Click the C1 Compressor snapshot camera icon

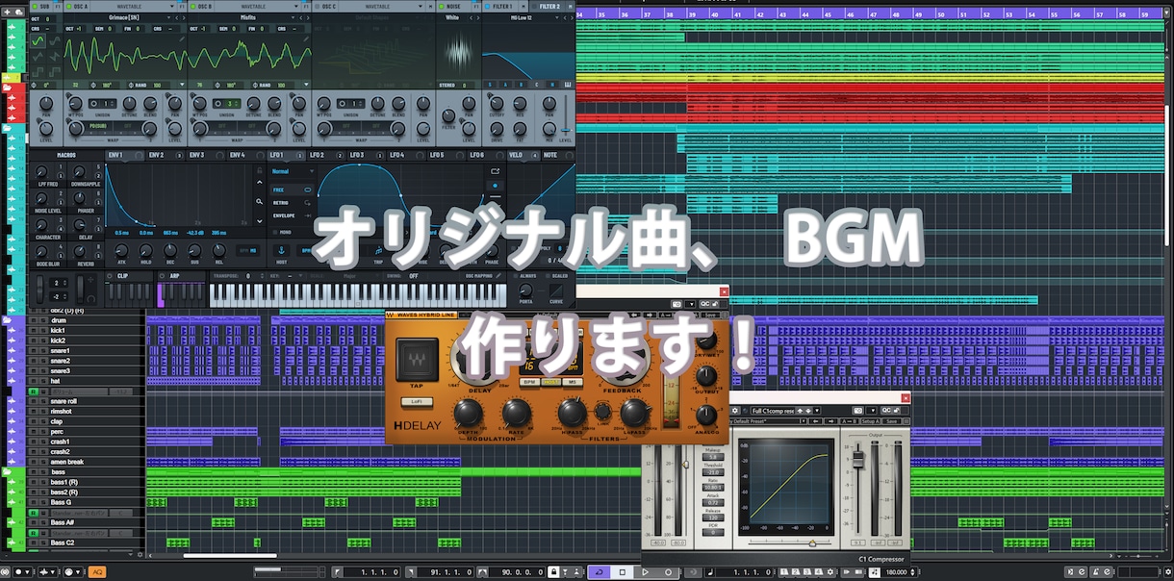pyautogui.click(x=858, y=410)
